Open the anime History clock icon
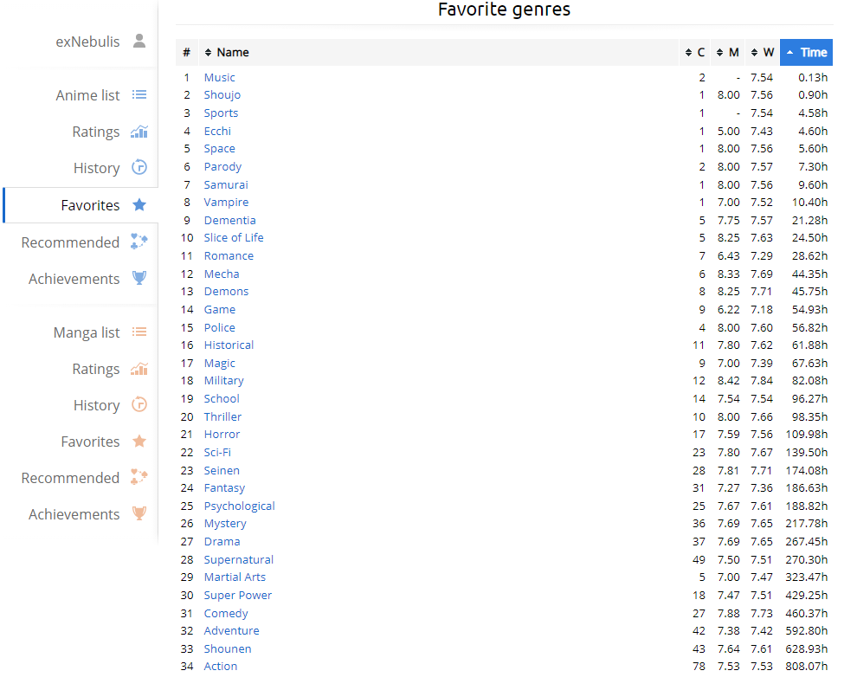 pyautogui.click(x=139, y=168)
